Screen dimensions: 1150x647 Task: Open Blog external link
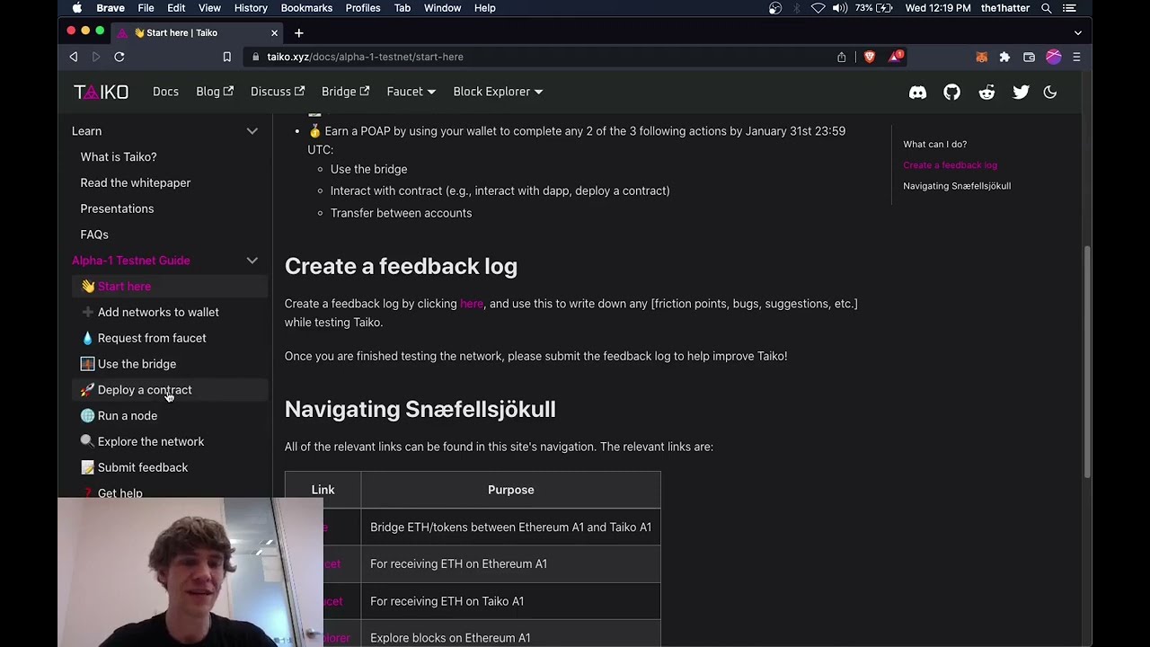pos(215,92)
